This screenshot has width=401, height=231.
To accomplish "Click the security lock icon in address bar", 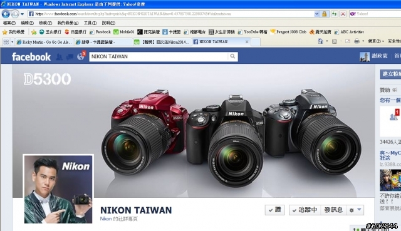I will click(325, 14).
